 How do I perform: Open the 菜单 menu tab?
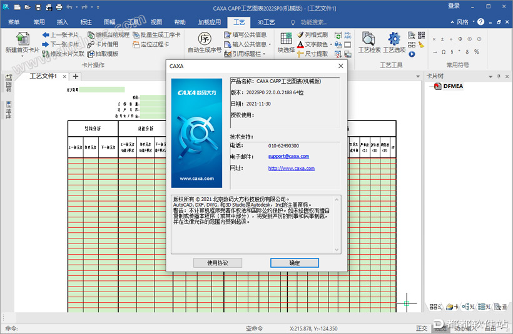point(14,22)
